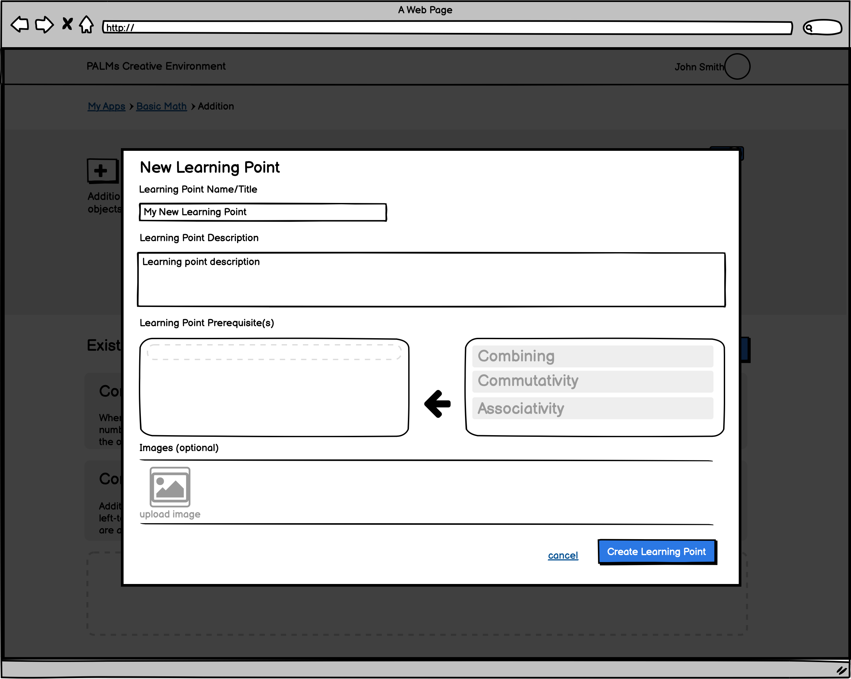Click the browser back arrow
851x679 pixels.
pyautogui.click(x=20, y=25)
